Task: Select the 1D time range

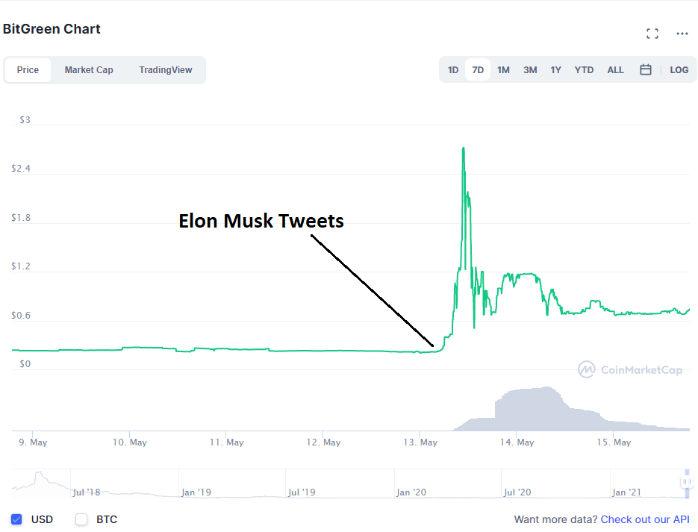Action: tap(452, 70)
